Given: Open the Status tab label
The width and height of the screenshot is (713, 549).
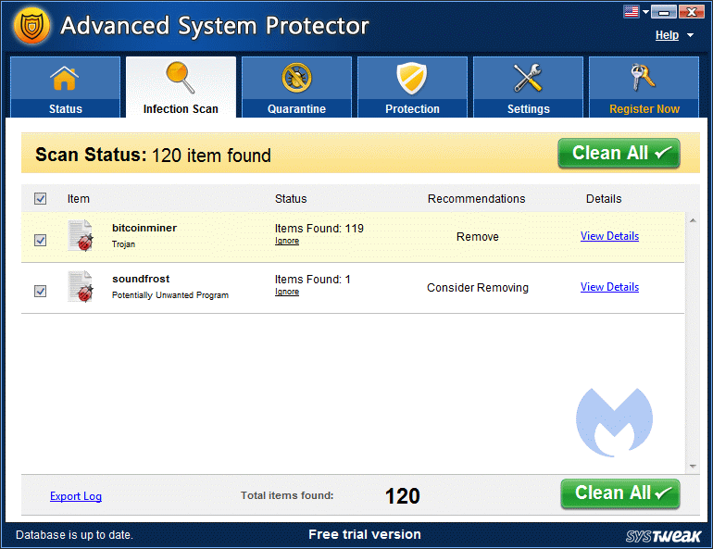Looking at the screenshot, I should pyautogui.click(x=66, y=109).
